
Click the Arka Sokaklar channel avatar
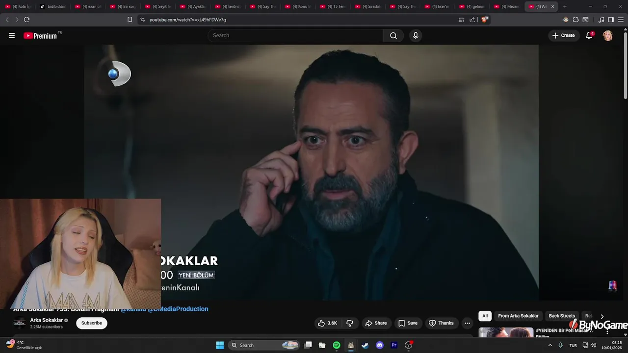click(x=20, y=323)
